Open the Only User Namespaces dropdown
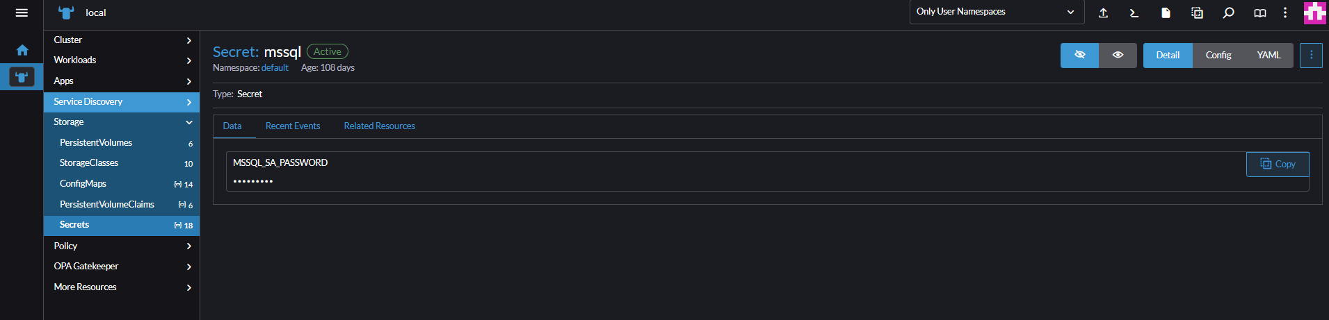The height and width of the screenshot is (320, 1329). click(996, 12)
